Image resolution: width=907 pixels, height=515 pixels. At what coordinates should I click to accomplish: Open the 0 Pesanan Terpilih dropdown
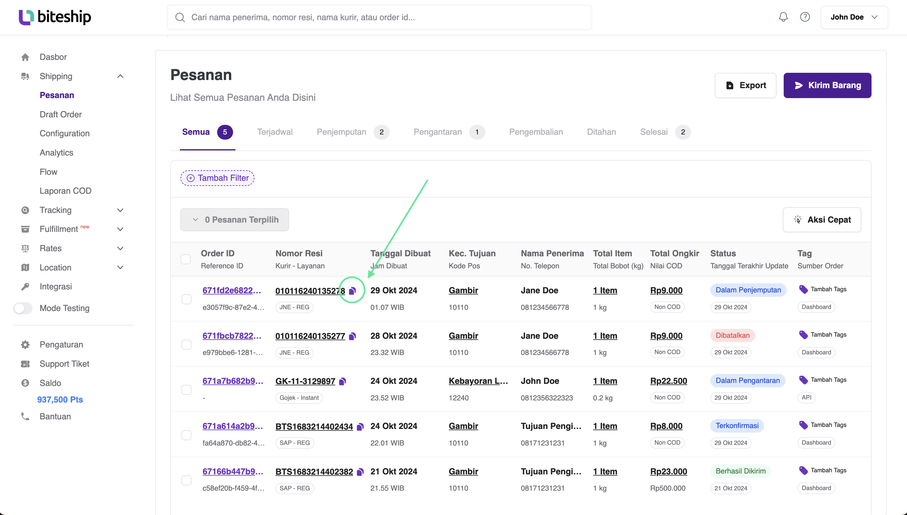[x=235, y=220]
